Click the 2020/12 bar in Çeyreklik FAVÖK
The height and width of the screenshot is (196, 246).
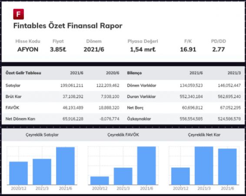[x=100, y=181]
